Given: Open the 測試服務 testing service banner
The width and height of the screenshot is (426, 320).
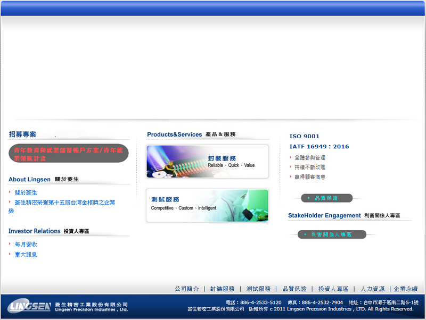Looking at the screenshot, I should pos(208,206).
